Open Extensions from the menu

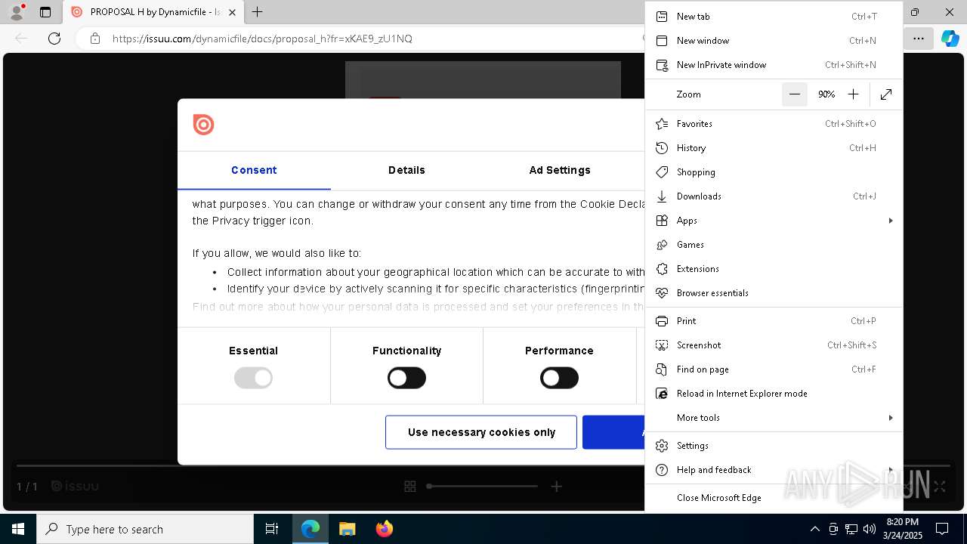774,269
